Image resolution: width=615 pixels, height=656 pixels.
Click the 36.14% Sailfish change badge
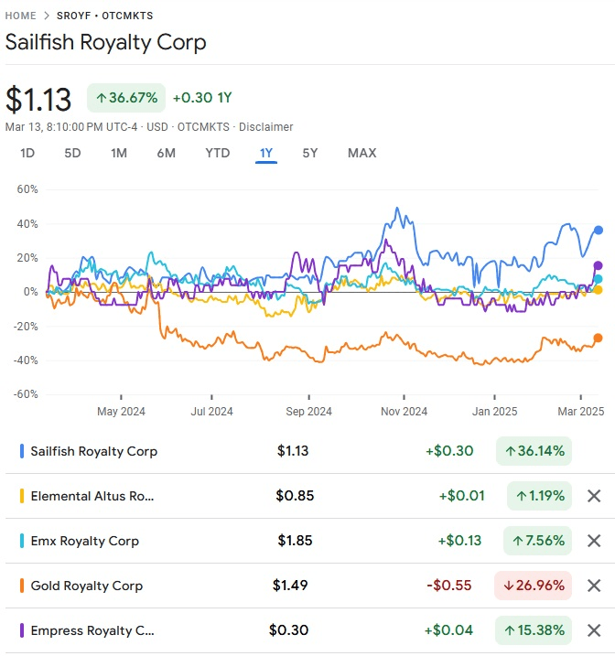click(x=534, y=451)
